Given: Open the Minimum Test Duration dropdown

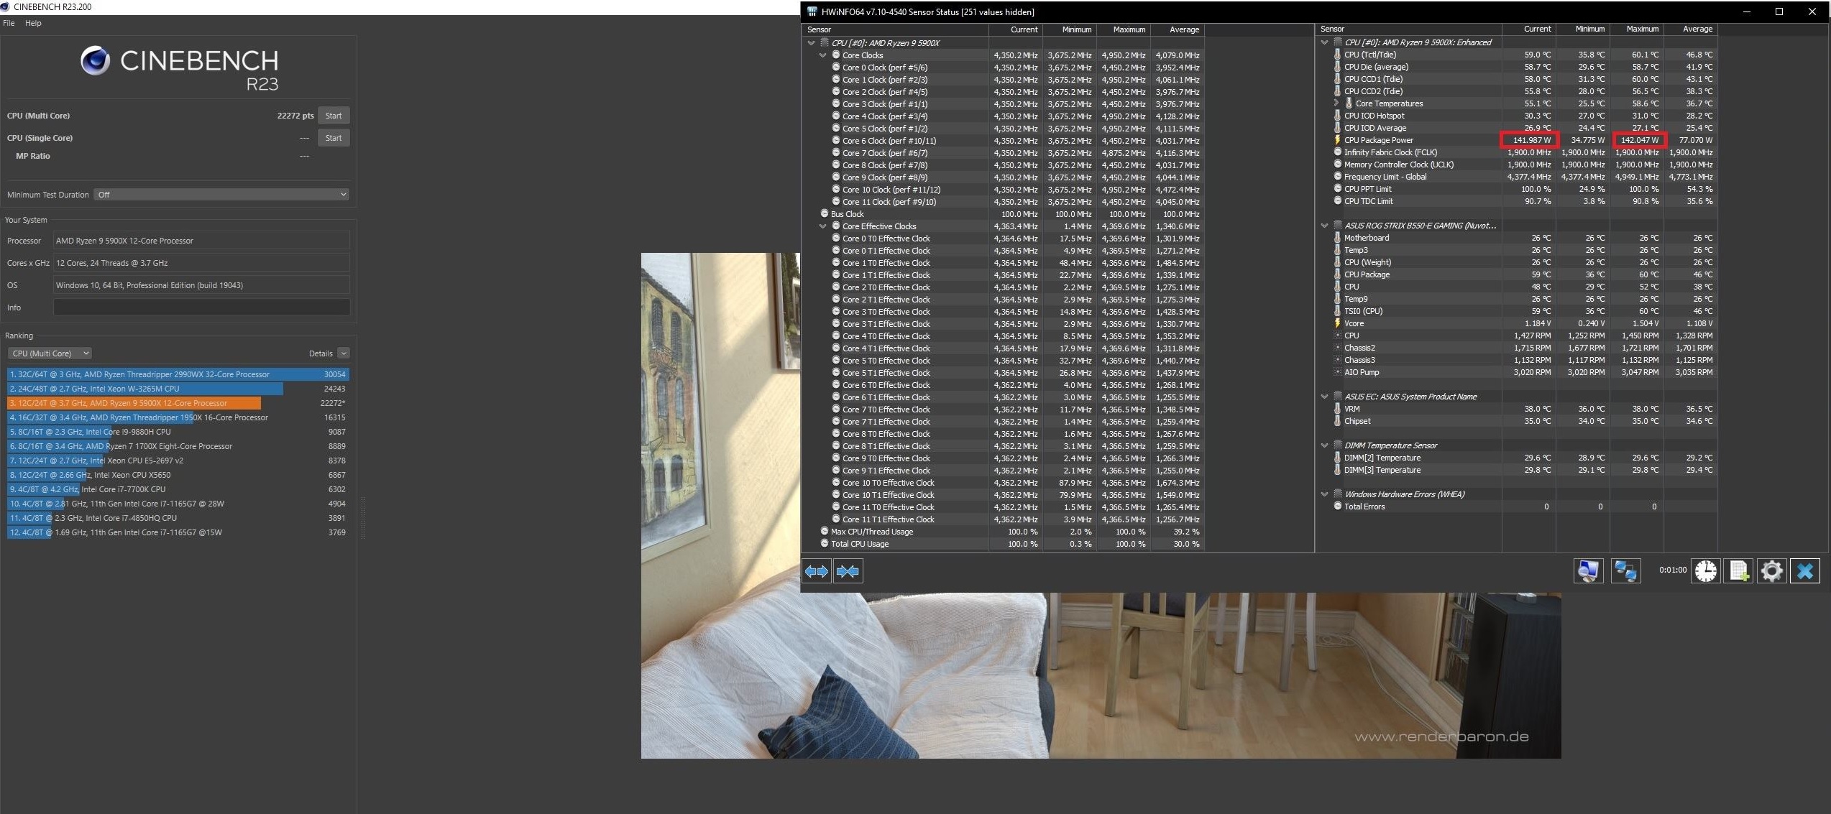Looking at the screenshot, I should pos(223,195).
